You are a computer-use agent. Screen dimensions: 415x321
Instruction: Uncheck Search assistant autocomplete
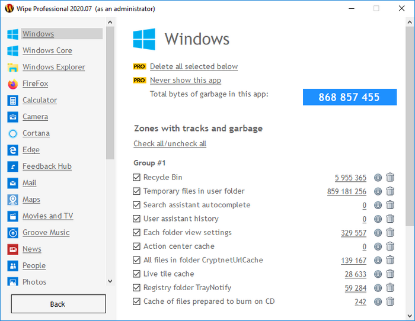[136, 205]
